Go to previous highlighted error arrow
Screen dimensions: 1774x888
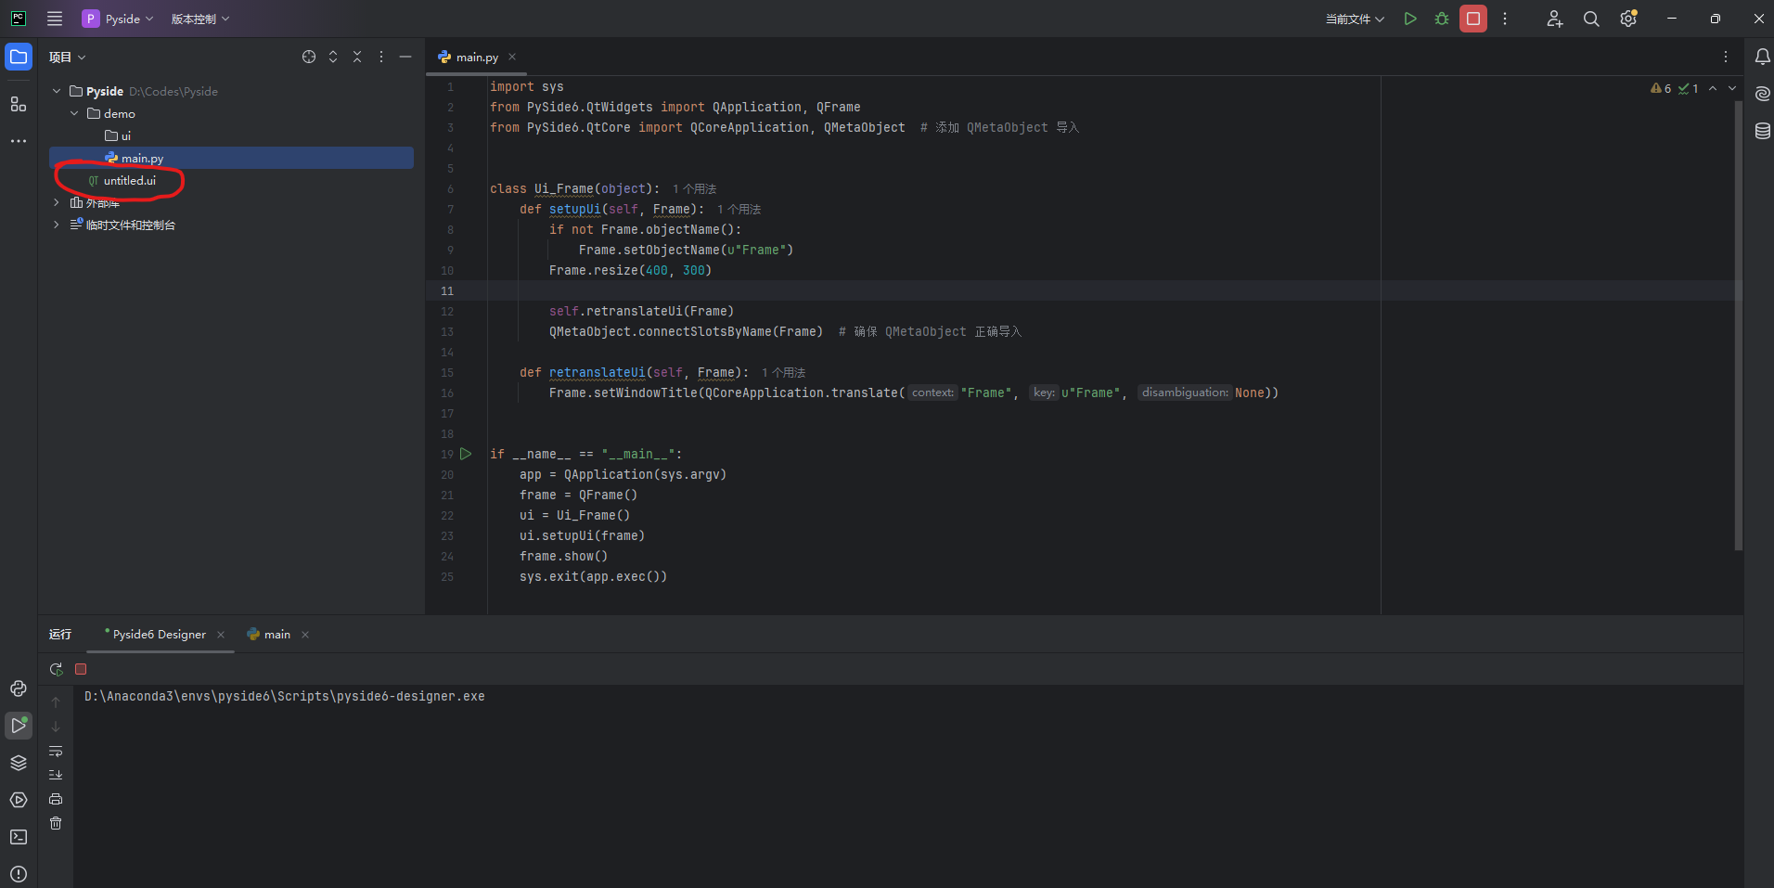click(x=1713, y=88)
